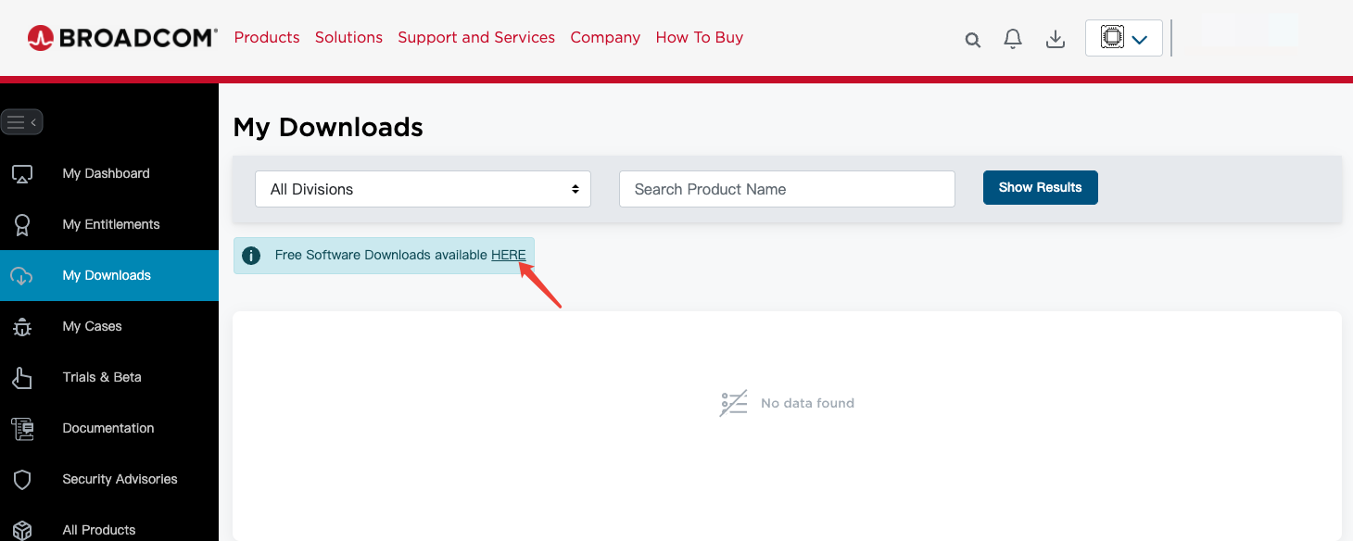Click the No data found list icon
The height and width of the screenshot is (541, 1353).
click(x=734, y=403)
